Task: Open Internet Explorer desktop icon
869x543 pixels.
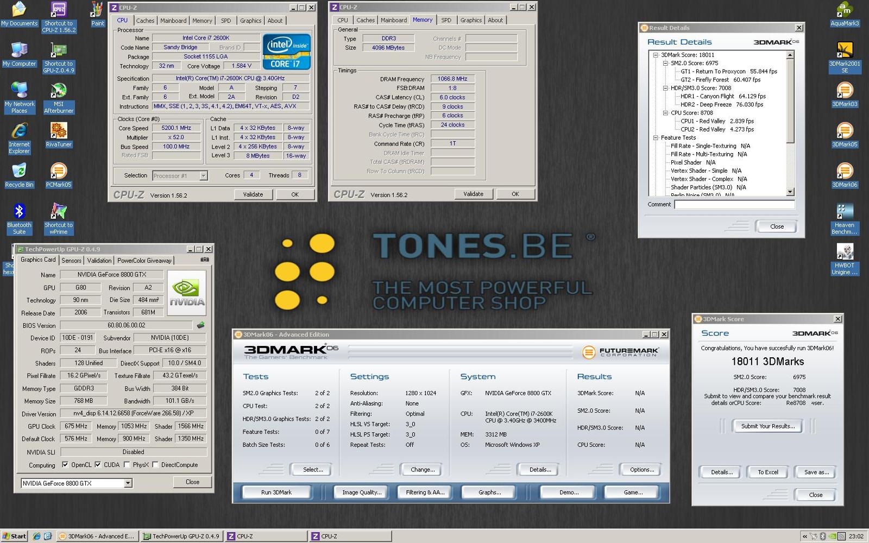Action: click(19, 138)
